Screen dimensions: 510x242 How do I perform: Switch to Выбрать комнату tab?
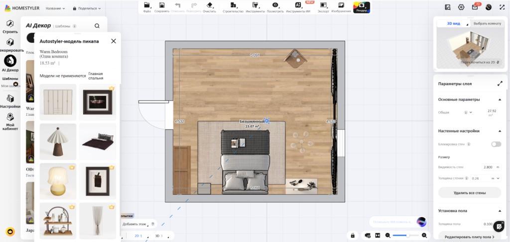point(487,24)
